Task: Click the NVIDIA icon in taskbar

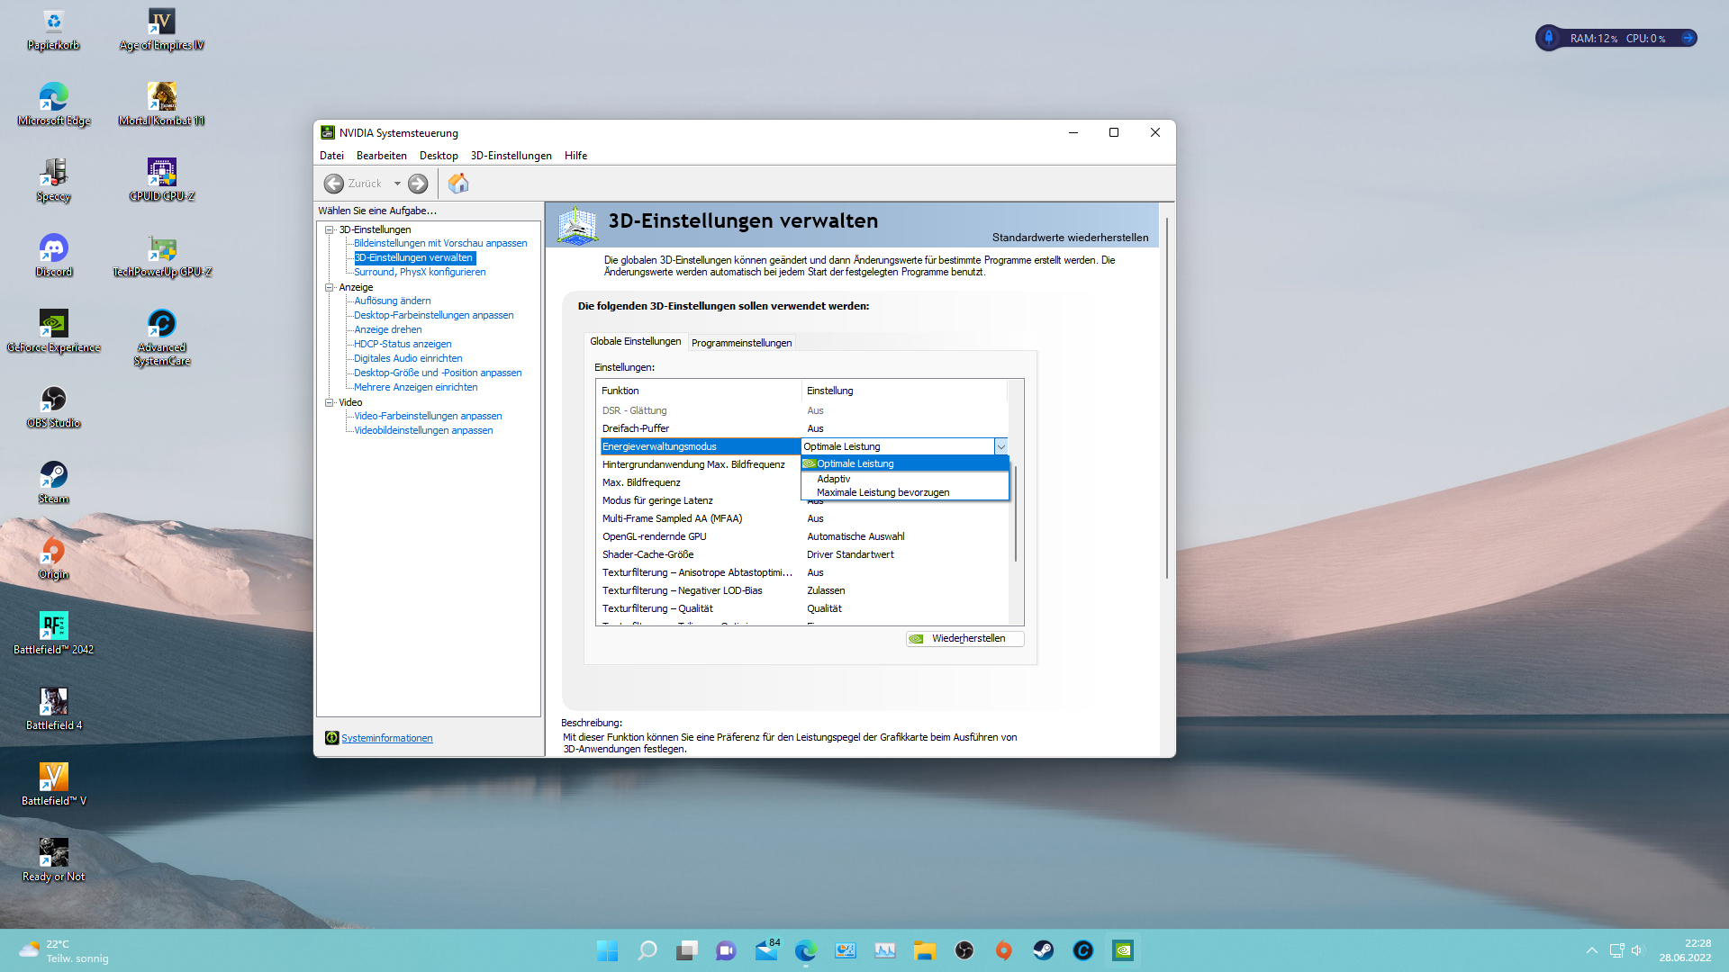Action: click(1123, 950)
